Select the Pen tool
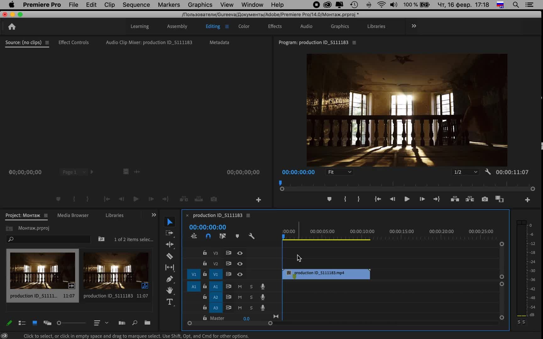The height and width of the screenshot is (339, 543). coord(170,279)
